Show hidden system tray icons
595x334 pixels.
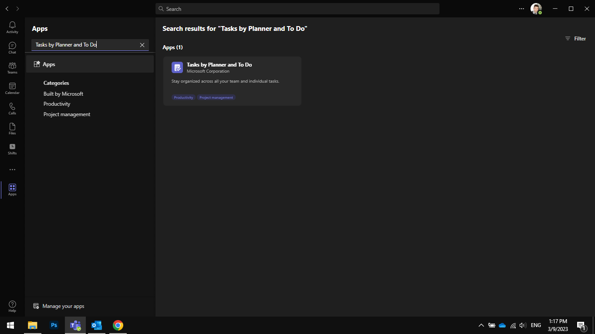pyautogui.click(x=481, y=325)
